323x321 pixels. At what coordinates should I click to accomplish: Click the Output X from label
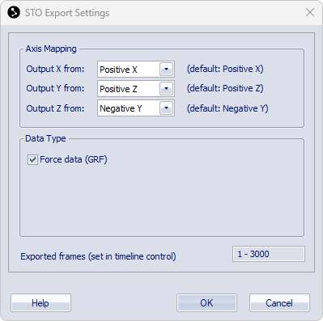click(x=55, y=69)
